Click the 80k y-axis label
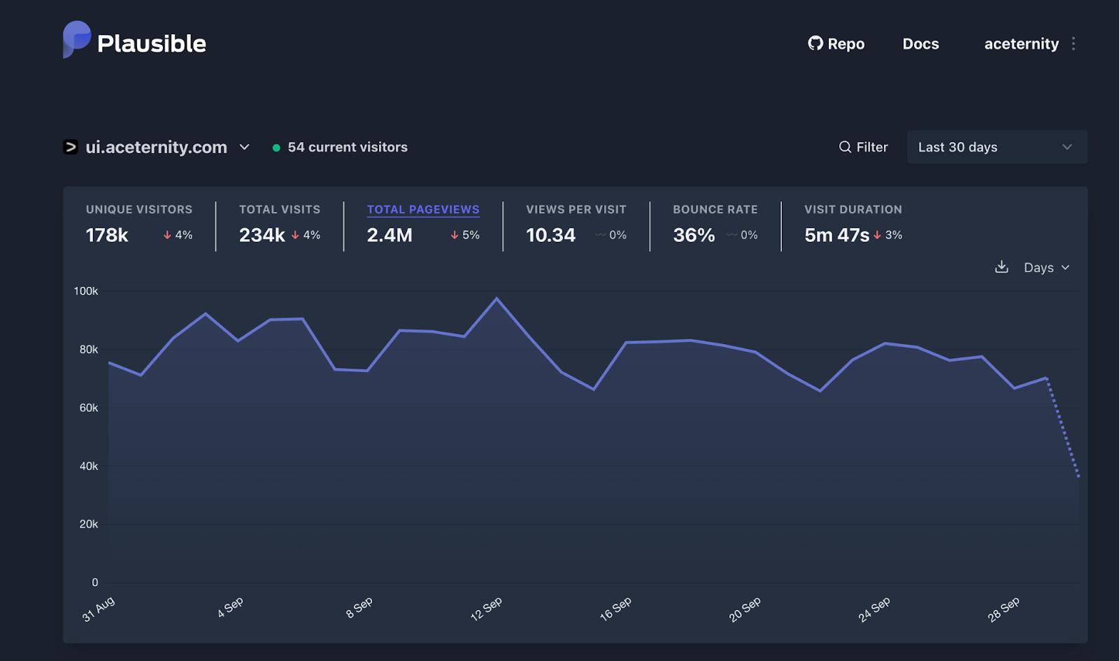Viewport: 1119px width, 661px height. tap(89, 349)
